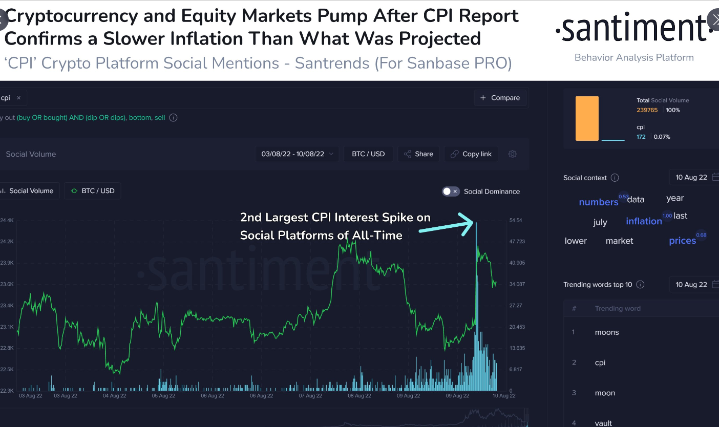Select the 'inflation' word in Social context
Image resolution: width=719 pixels, height=427 pixels.
644,221
